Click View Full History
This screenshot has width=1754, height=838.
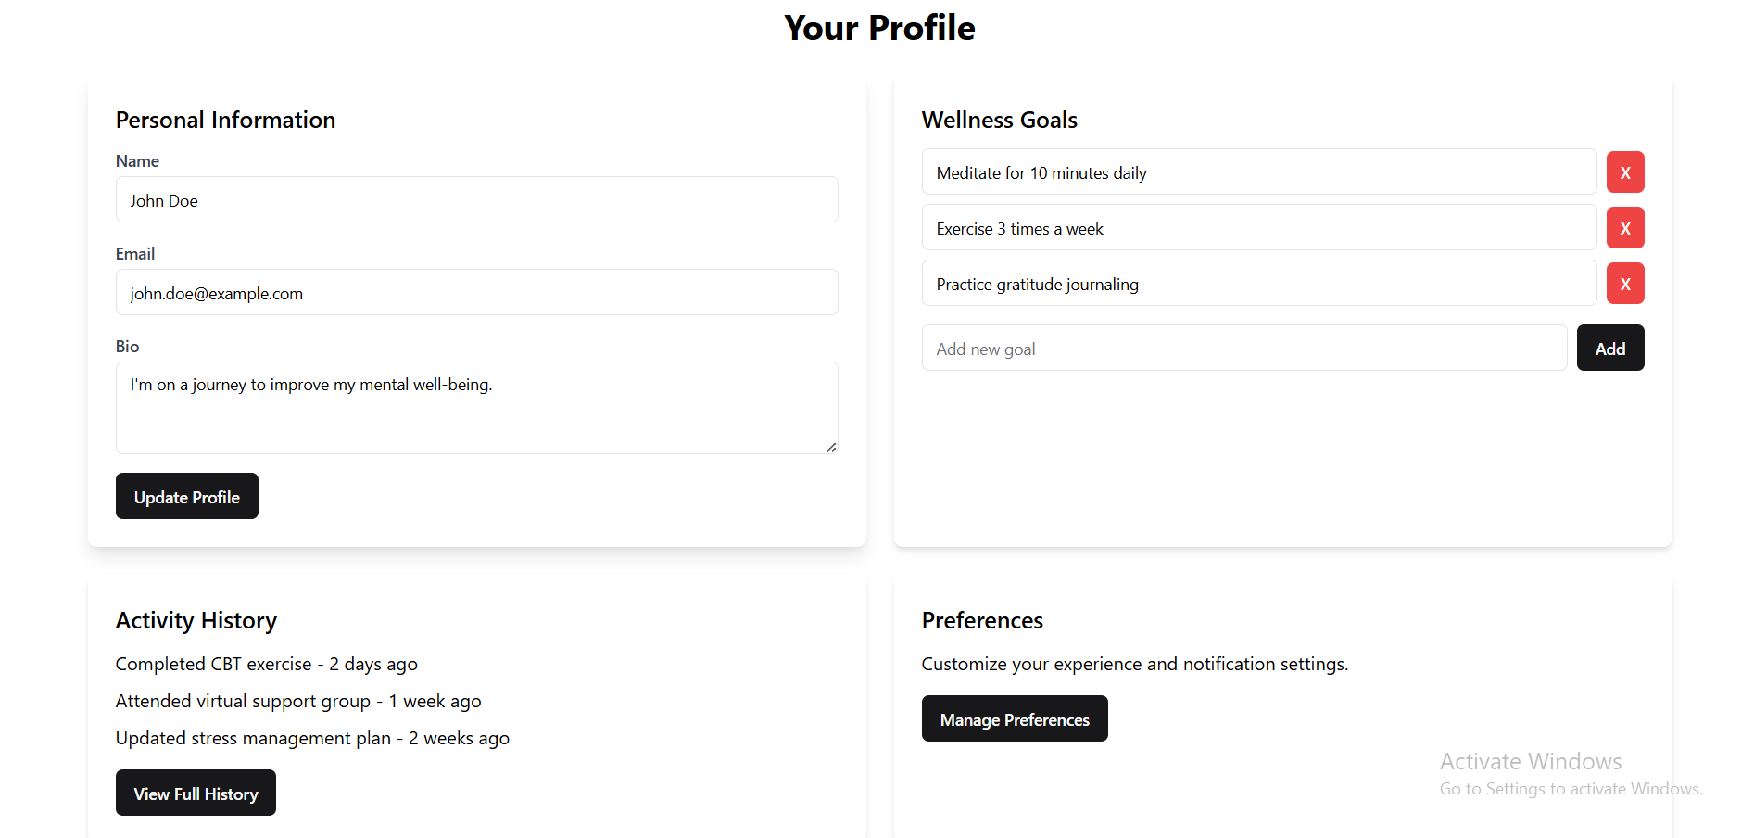[196, 794]
